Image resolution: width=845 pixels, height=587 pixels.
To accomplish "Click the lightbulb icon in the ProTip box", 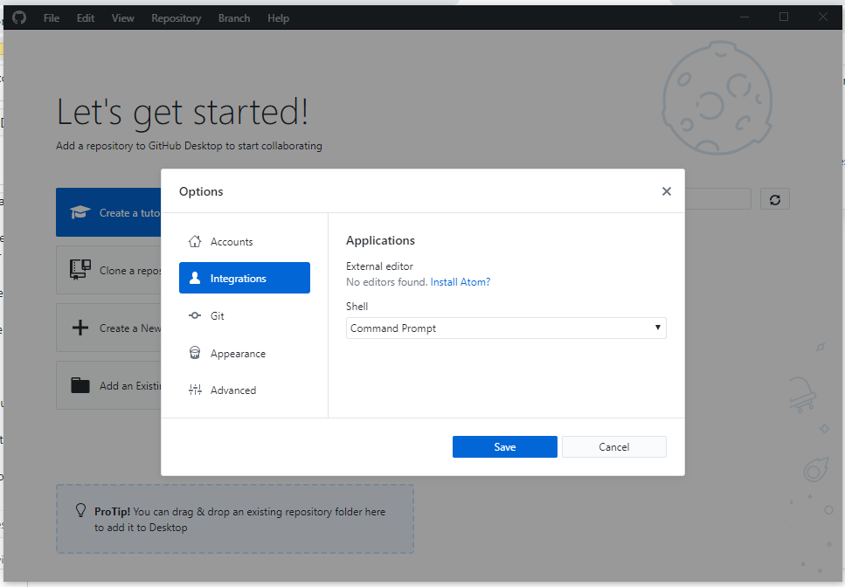I will [x=80, y=511].
